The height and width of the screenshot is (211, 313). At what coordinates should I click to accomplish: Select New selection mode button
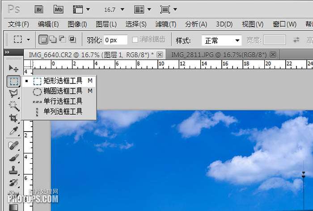pyautogui.click(x=43, y=39)
